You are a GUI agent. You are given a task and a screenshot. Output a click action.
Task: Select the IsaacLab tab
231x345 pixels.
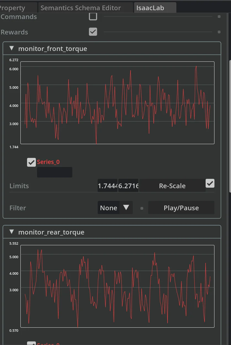[x=150, y=8]
